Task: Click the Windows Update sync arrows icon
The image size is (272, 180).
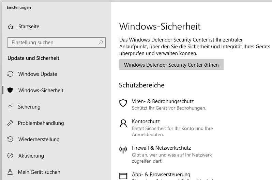Action: click(x=10, y=74)
